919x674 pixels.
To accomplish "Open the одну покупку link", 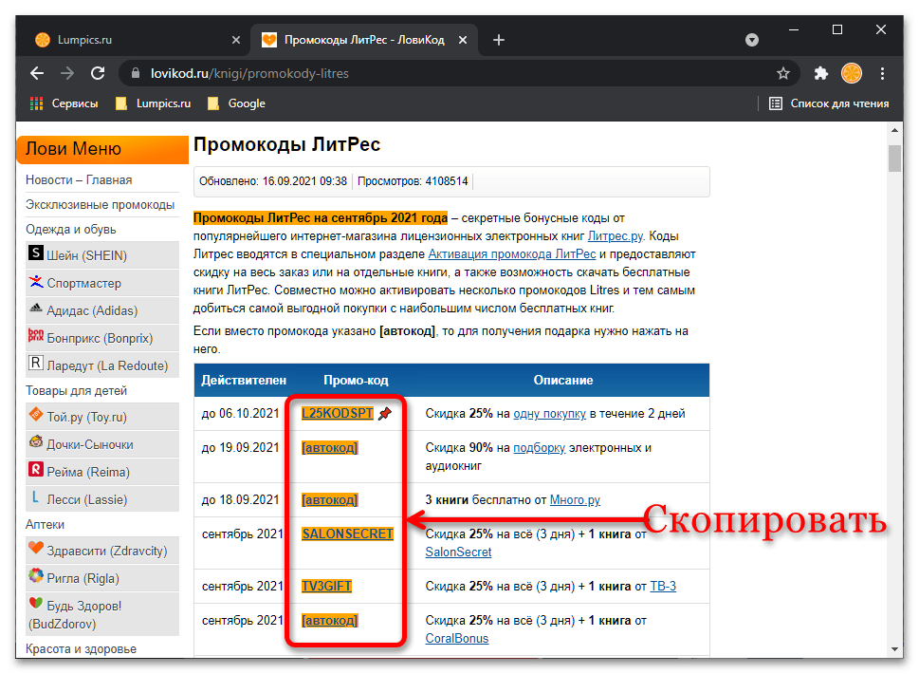I will point(549,414).
